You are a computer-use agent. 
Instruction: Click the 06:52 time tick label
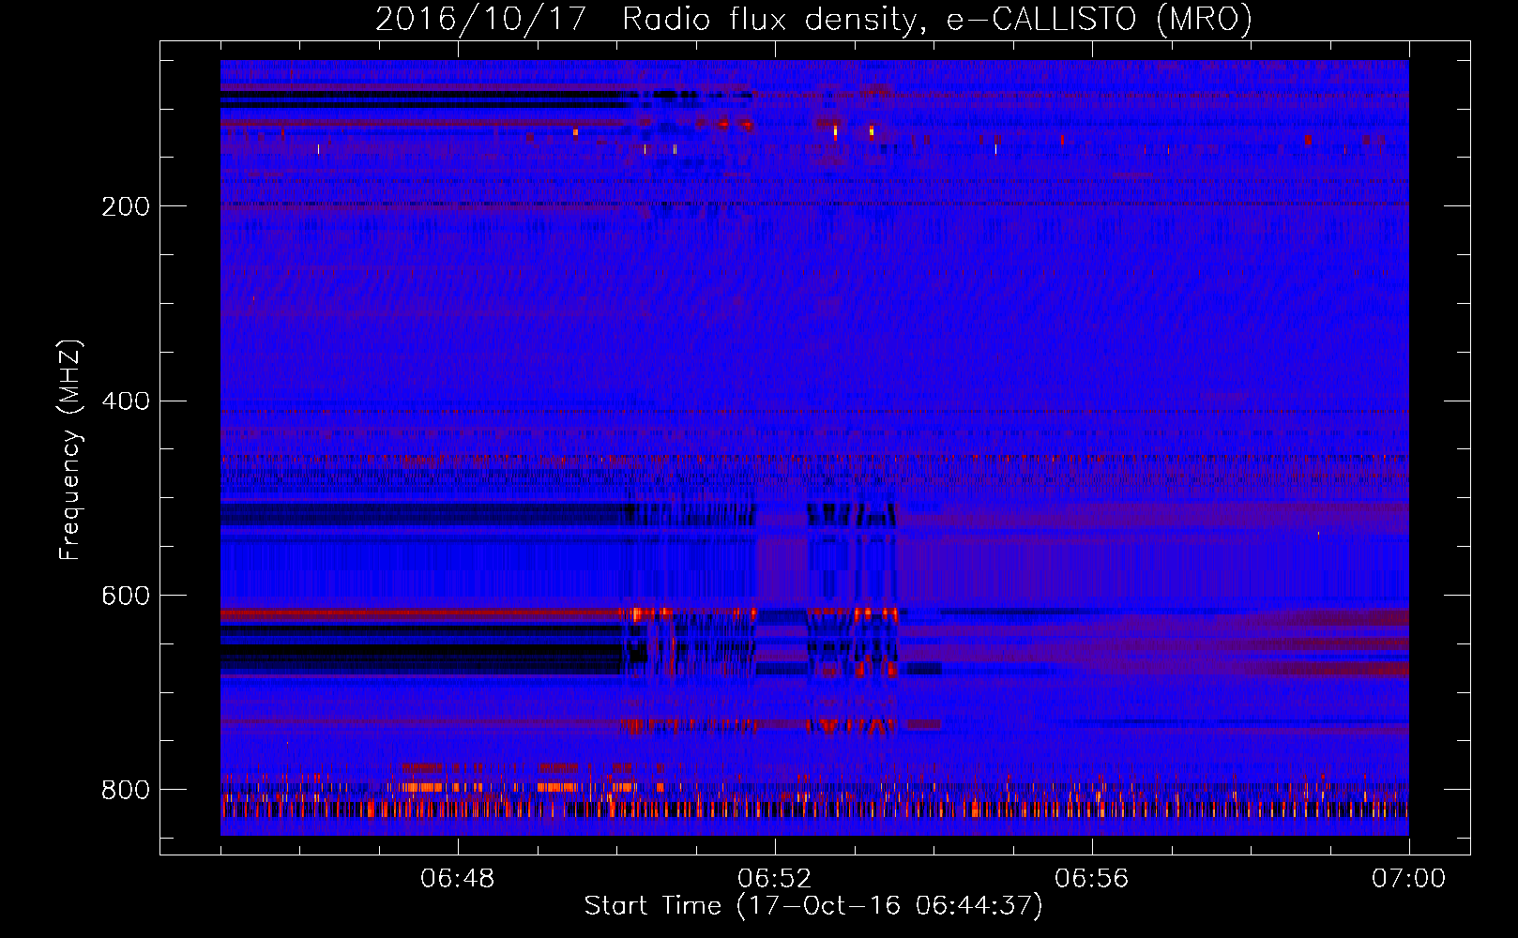[x=775, y=879]
